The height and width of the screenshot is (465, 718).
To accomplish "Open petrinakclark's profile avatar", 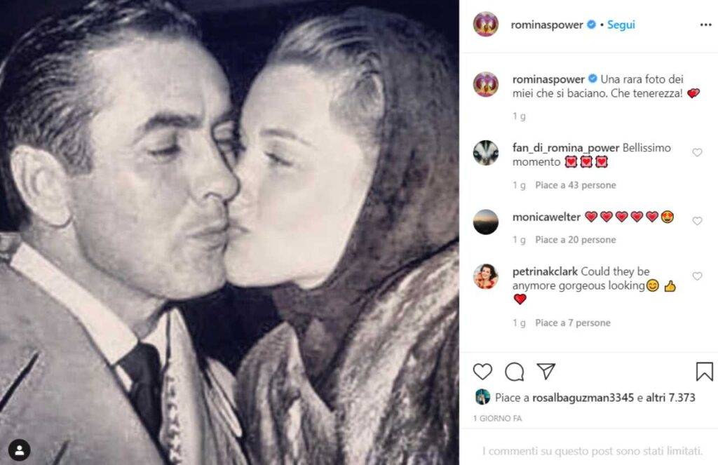I will pos(486,276).
